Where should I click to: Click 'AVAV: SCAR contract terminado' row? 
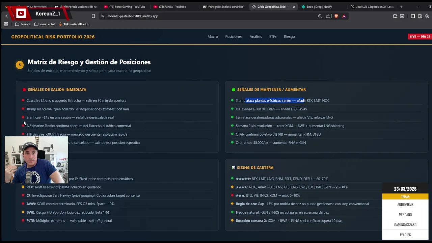click(70, 204)
